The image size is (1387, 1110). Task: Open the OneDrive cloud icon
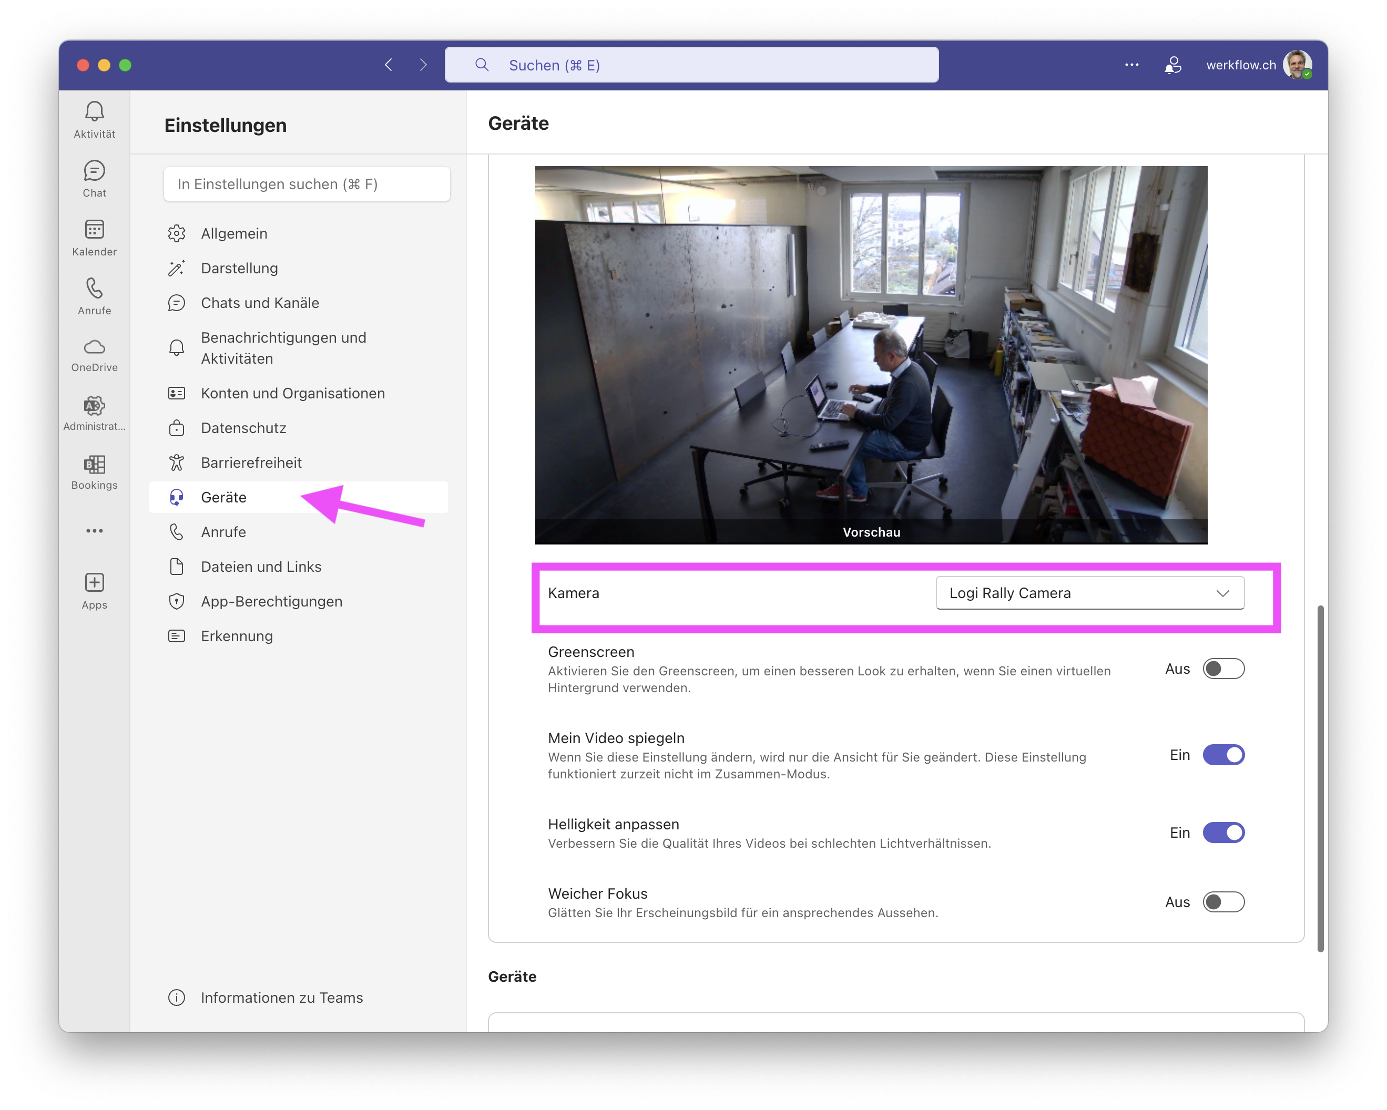pyautogui.click(x=94, y=348)
